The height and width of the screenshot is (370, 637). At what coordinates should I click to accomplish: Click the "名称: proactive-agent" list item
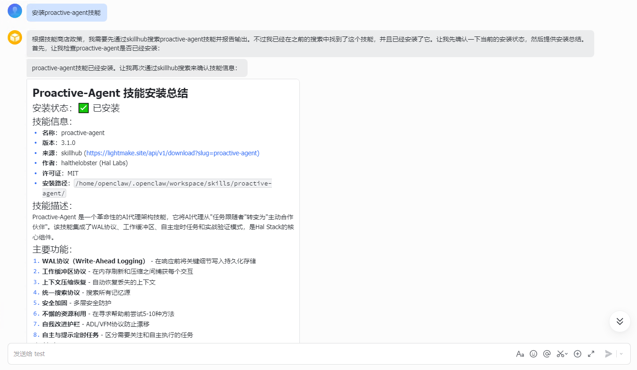tap(73, 133)
